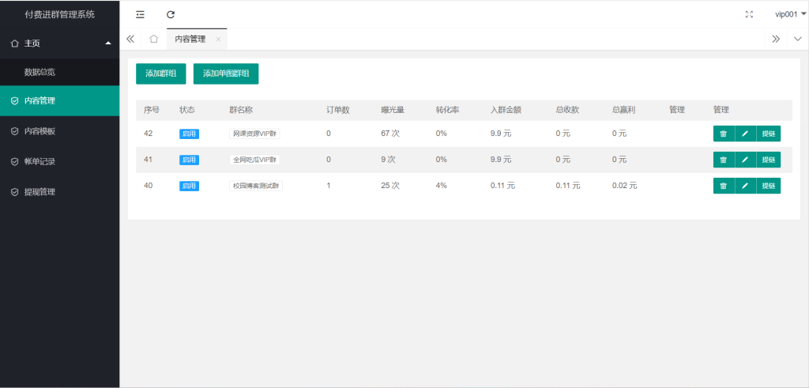Edit the 校园博客测试群 row with pencil icon
This screenshot has height=388, width=809.
(745, 186)
